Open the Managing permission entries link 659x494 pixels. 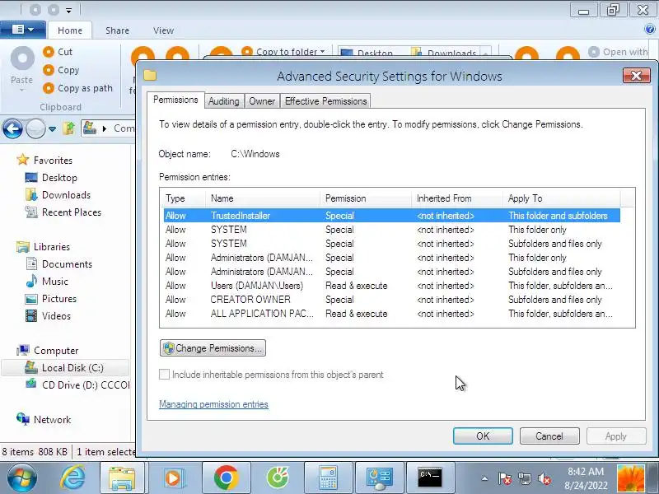tap(213, 404)
